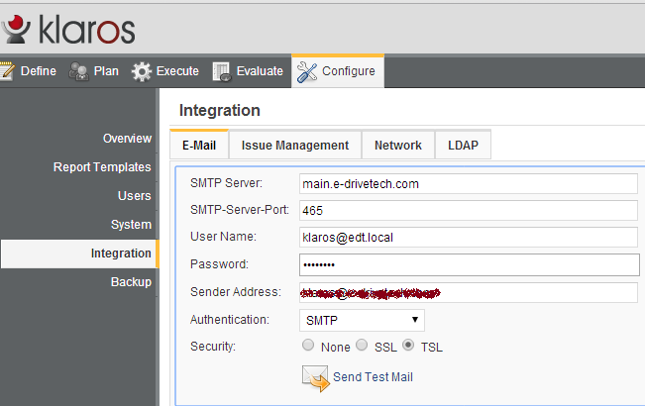Click the Execute gear icon

coord(142,71)
